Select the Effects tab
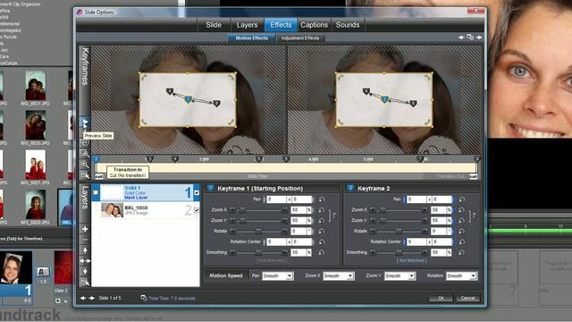Screen dimensions: 572x322 pyautogui.click(x=281, y=25)
